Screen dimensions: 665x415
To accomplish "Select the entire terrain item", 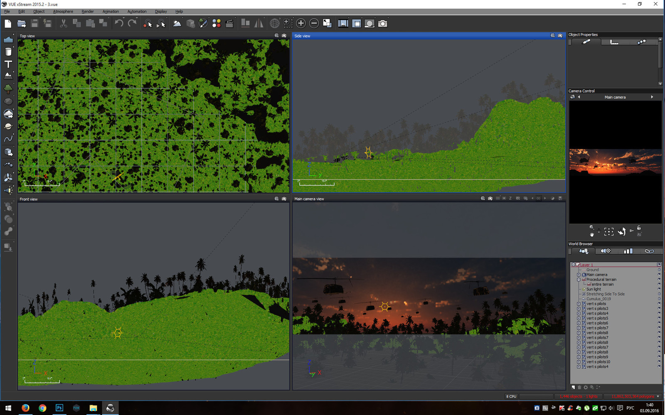I will [x=602, y=285].
